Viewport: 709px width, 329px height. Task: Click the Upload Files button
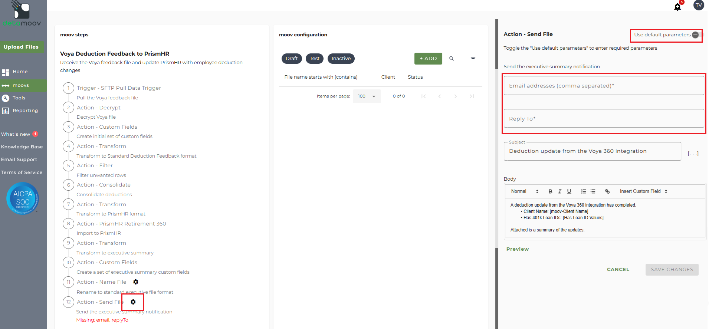pyautogui.click(x=22, y=47)
